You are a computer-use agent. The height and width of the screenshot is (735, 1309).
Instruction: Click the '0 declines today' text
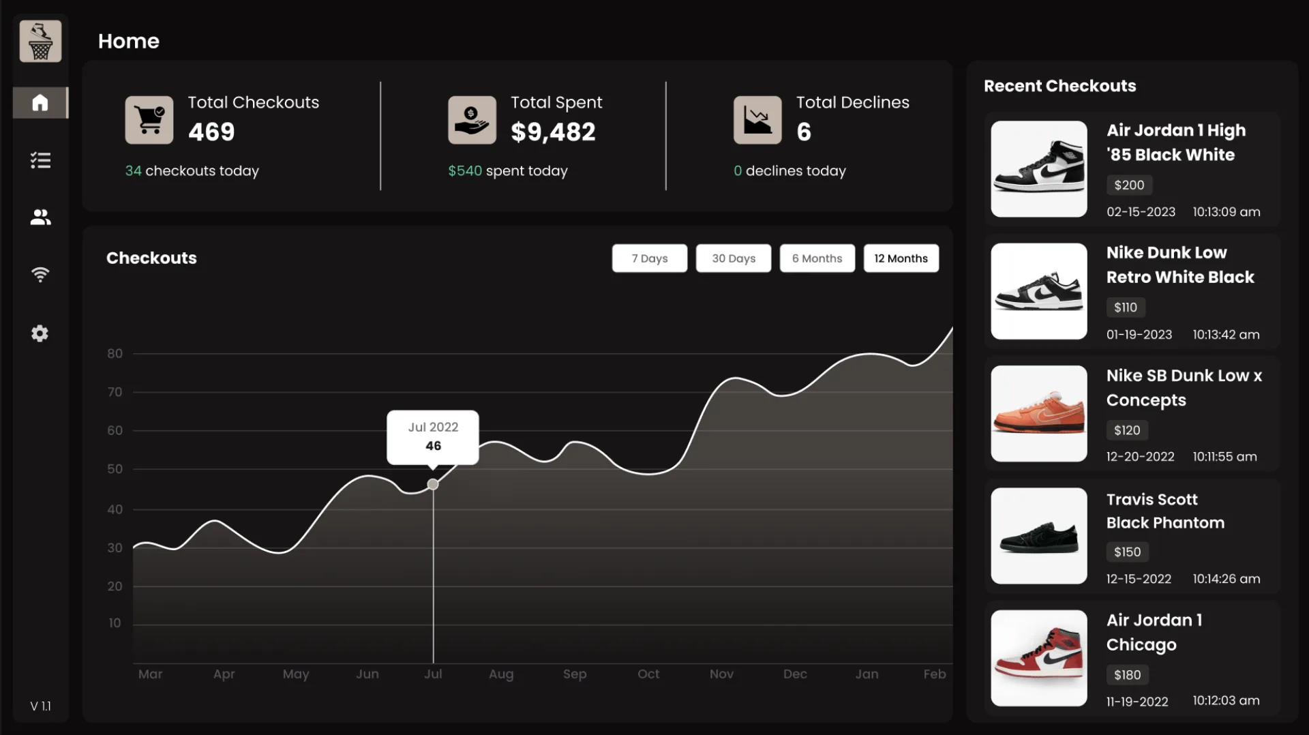[x=789, y=171]
